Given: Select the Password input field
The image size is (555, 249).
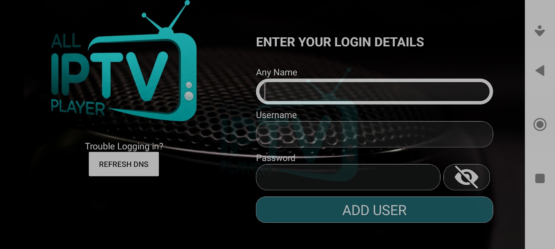Looking at the screenshot, I should pyautogui.click(x=348, y=177).
